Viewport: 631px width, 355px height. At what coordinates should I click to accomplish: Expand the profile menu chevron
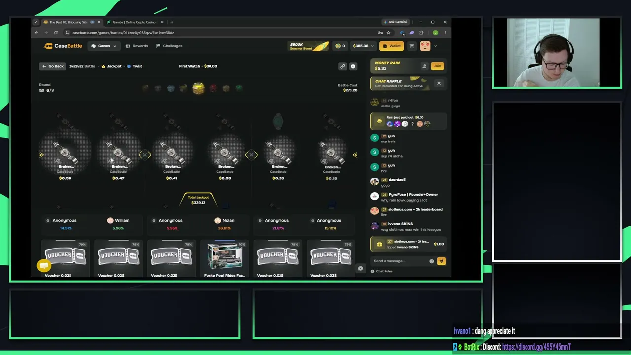point(436,46)
